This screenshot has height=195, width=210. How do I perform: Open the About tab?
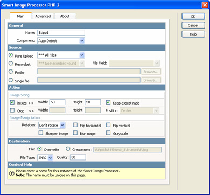click(65, 16)
